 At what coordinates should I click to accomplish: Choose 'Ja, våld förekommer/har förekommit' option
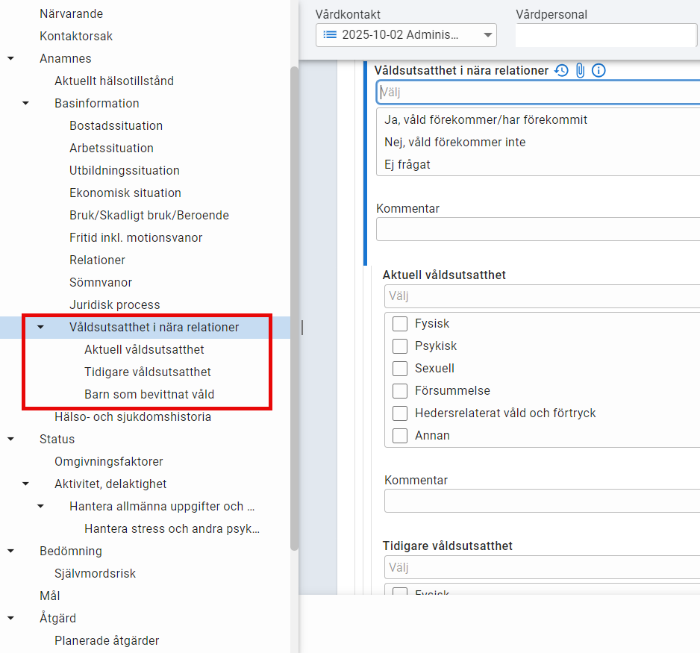(485, 119)
